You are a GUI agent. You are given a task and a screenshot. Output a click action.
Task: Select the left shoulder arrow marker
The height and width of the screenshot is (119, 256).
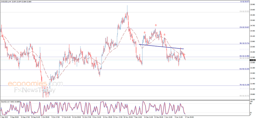[x=145, y=33]
